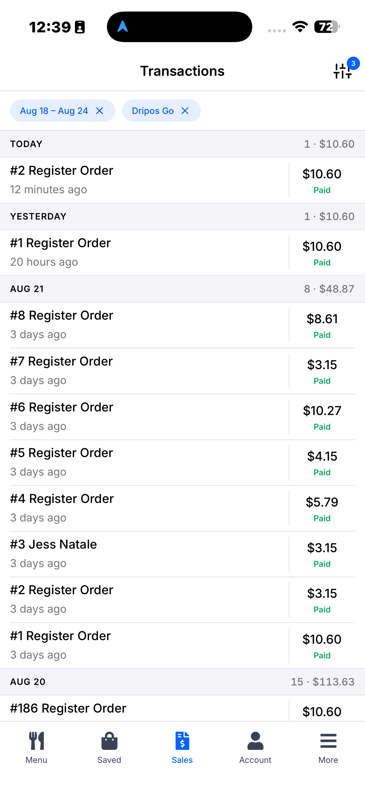
Task: Open #5 Register Order for $4.15
Action: pyautogui.click(x=182, y=462)
